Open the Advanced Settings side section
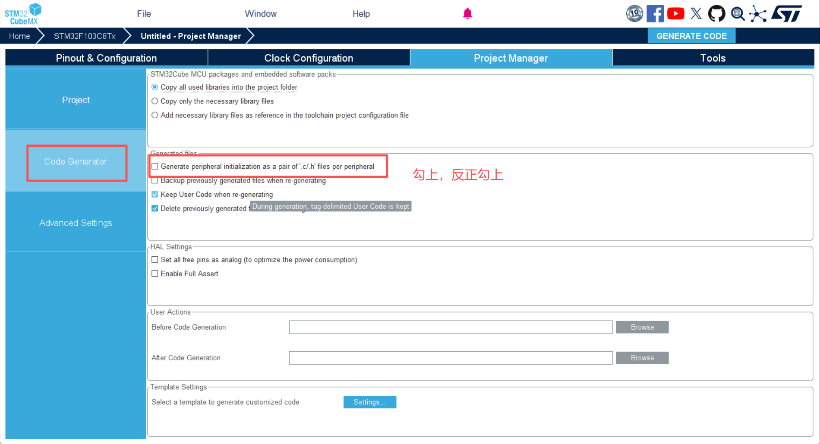The height and width of the screenshot is (444, 820). tap(76, 223)
